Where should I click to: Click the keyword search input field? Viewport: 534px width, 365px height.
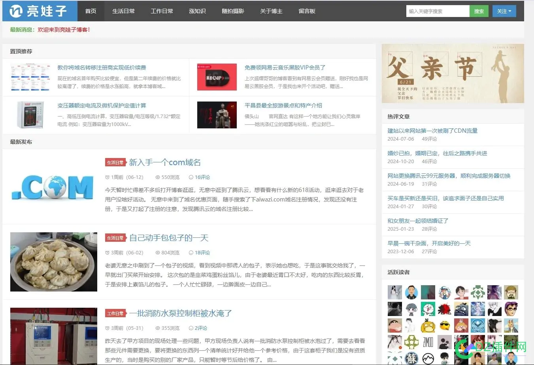(x=437, y=11)
